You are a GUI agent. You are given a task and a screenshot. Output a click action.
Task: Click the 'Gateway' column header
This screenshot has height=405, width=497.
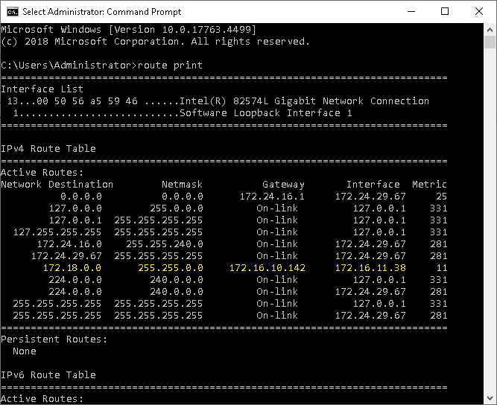click(283, 185)
